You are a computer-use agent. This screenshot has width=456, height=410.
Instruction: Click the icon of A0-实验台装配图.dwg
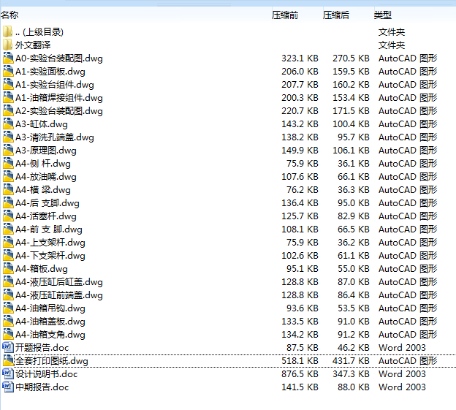click(8, 58)
